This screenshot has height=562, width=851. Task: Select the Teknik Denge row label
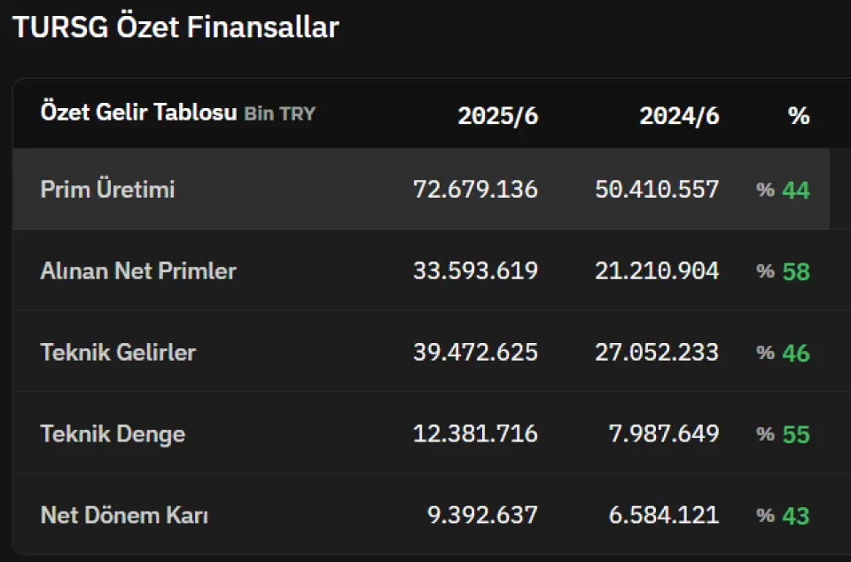tap(113, 434)
